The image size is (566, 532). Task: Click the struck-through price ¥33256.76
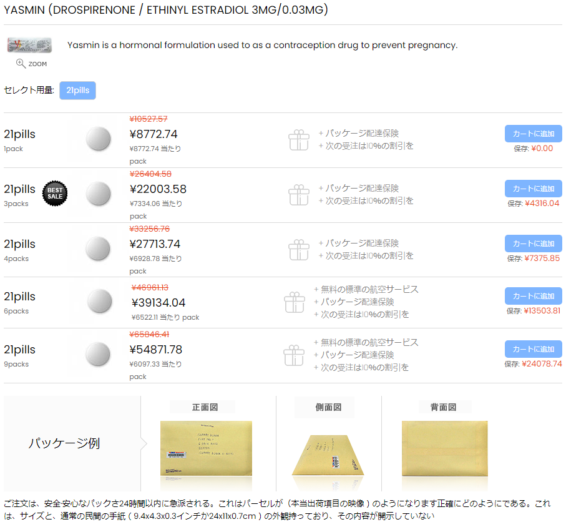(149, 229)
